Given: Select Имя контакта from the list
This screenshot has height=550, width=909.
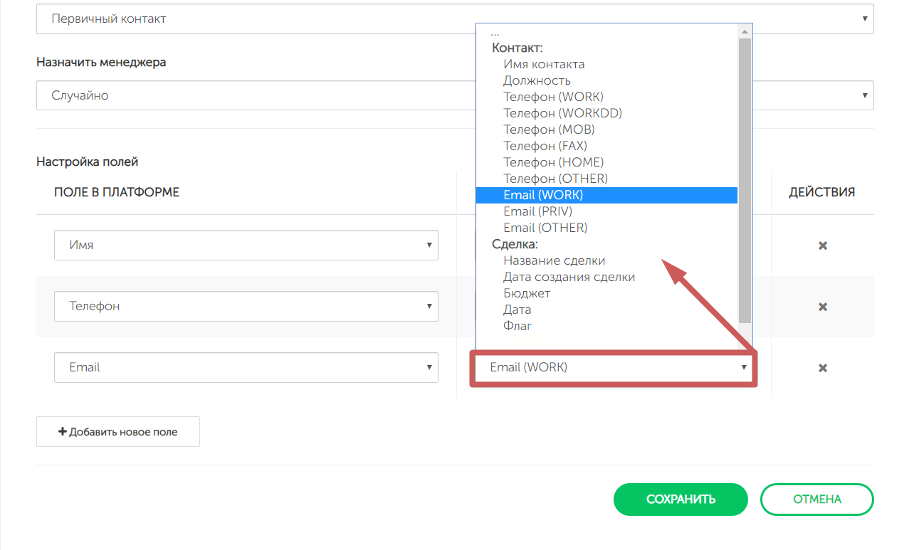Looking at the screenshot, I should point(544,64).
